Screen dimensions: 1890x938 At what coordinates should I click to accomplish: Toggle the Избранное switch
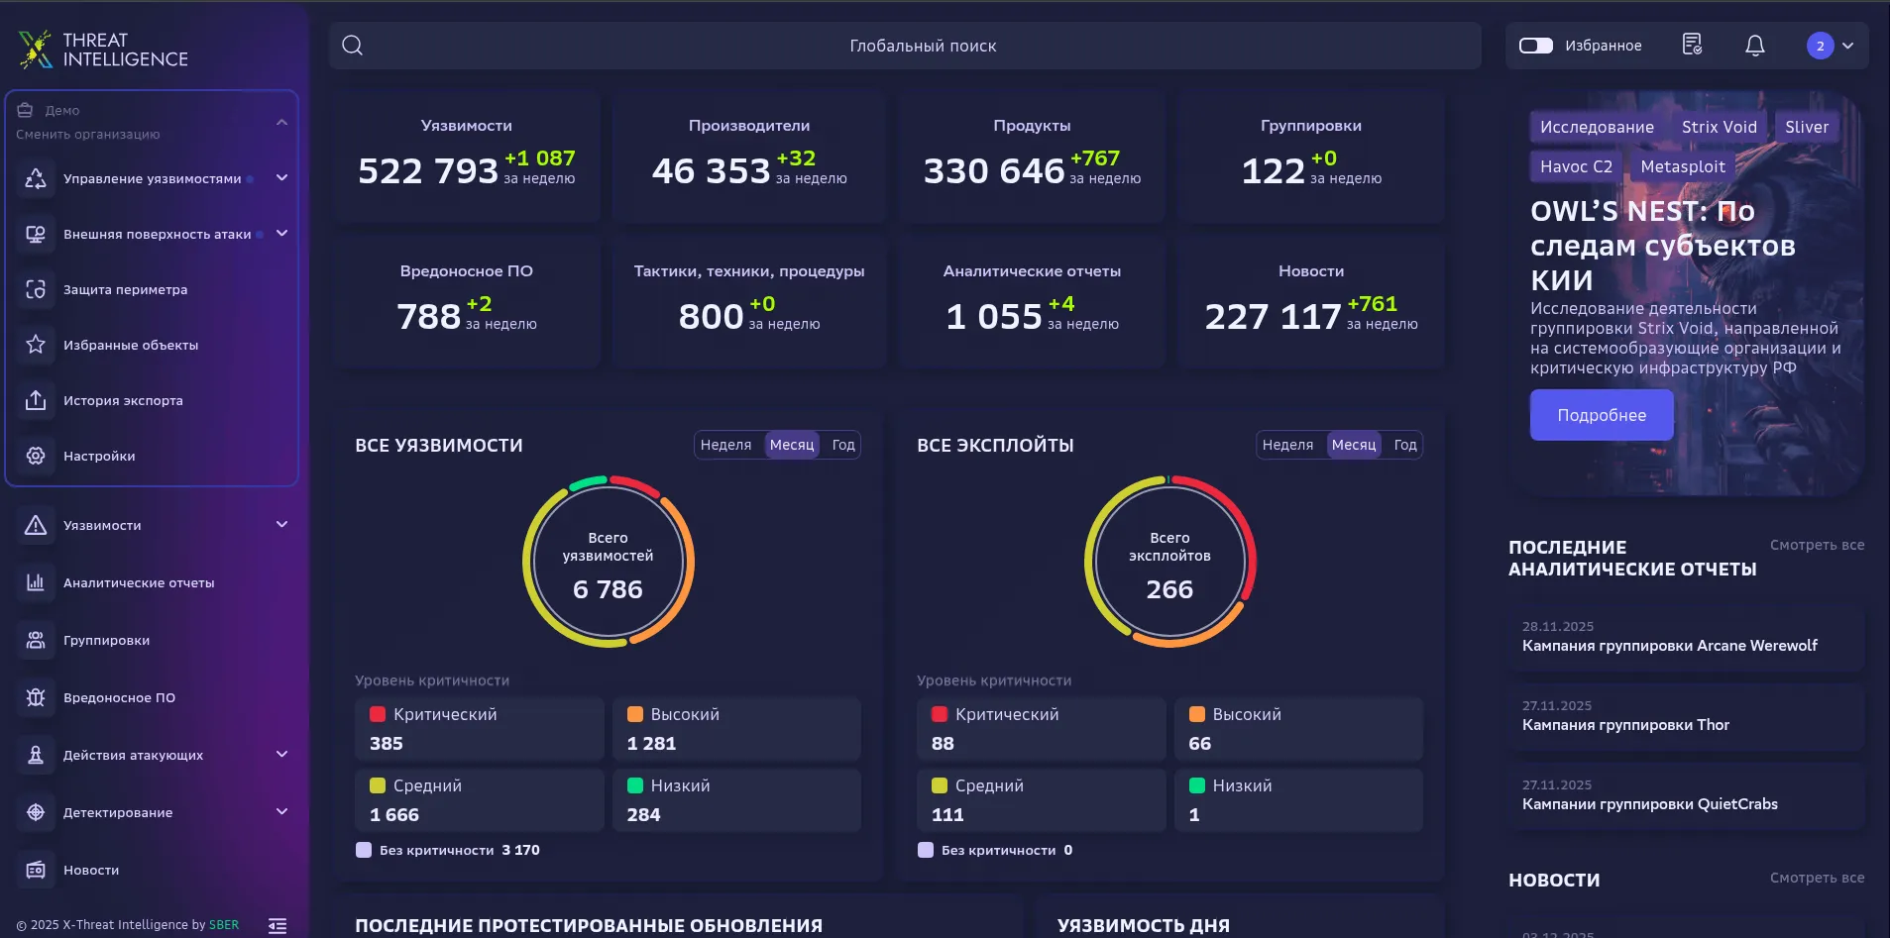(x=1536, y=46)
